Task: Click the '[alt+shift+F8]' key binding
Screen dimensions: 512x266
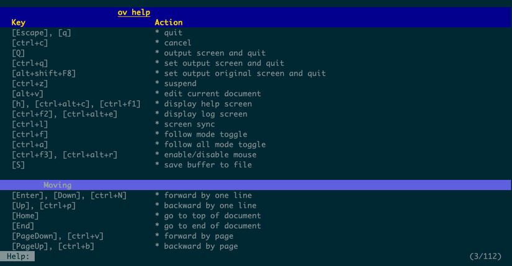Action: (x=44, y=73)
